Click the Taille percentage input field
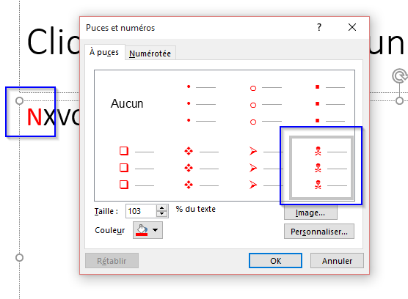This screenshot has width=408, height=299. 141,211
